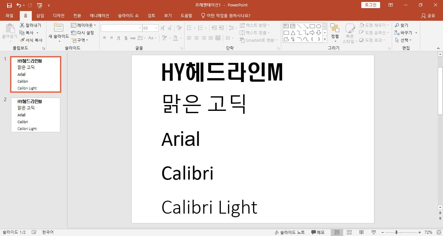Screen dimensions: 443x236
Task: Click the Save icon in the title bar
Action: [x=9, y=5]
